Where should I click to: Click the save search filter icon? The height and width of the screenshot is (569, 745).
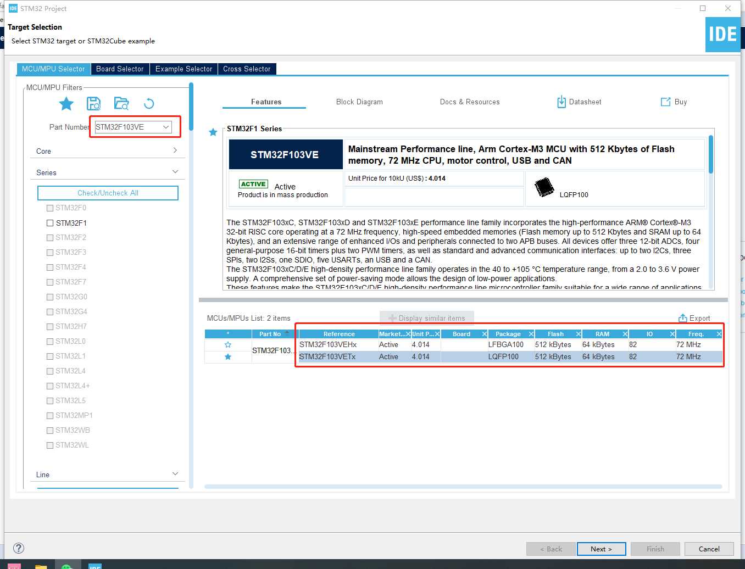coord(94,103)
